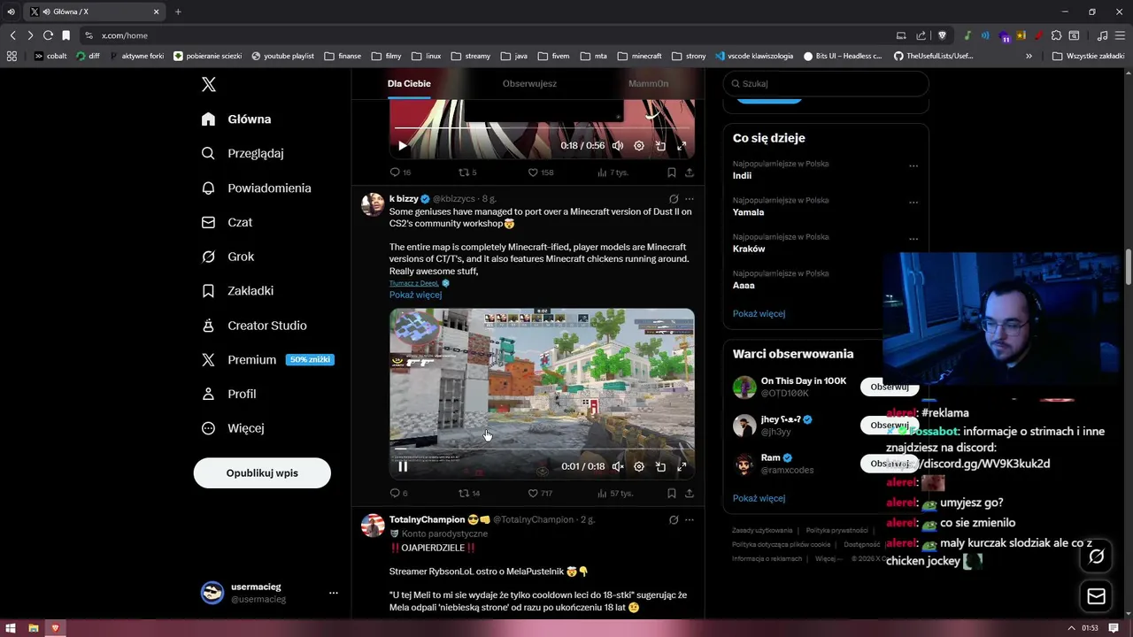Open settings gear on top video

point(639,146)
